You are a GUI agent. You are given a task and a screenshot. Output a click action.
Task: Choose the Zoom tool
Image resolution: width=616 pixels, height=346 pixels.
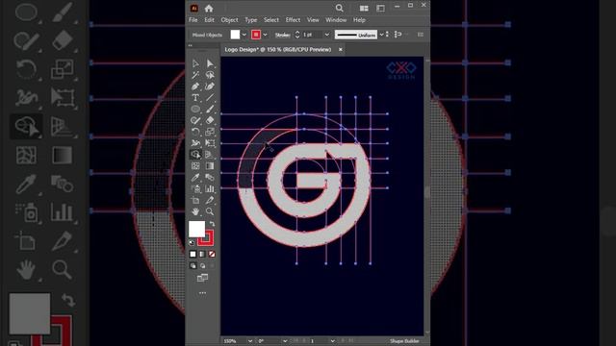[x=210, y=211]
